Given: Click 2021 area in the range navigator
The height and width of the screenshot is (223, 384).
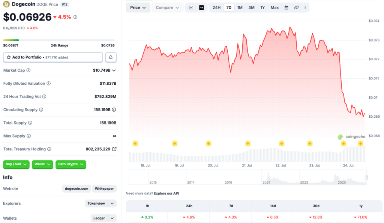Looking at the screenshot, I should coord(266,183).
